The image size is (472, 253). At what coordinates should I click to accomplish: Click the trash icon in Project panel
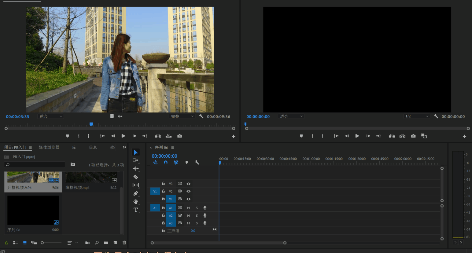pos(124,243)
